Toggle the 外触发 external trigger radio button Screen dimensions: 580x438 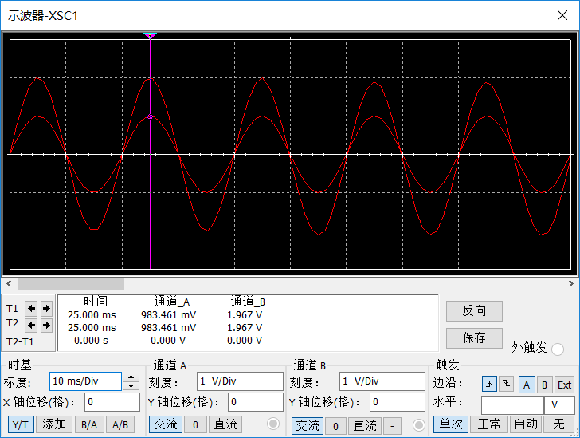[x=558, y=349]
